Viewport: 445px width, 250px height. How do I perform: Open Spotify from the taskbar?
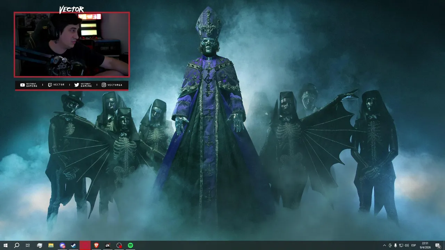130,245
